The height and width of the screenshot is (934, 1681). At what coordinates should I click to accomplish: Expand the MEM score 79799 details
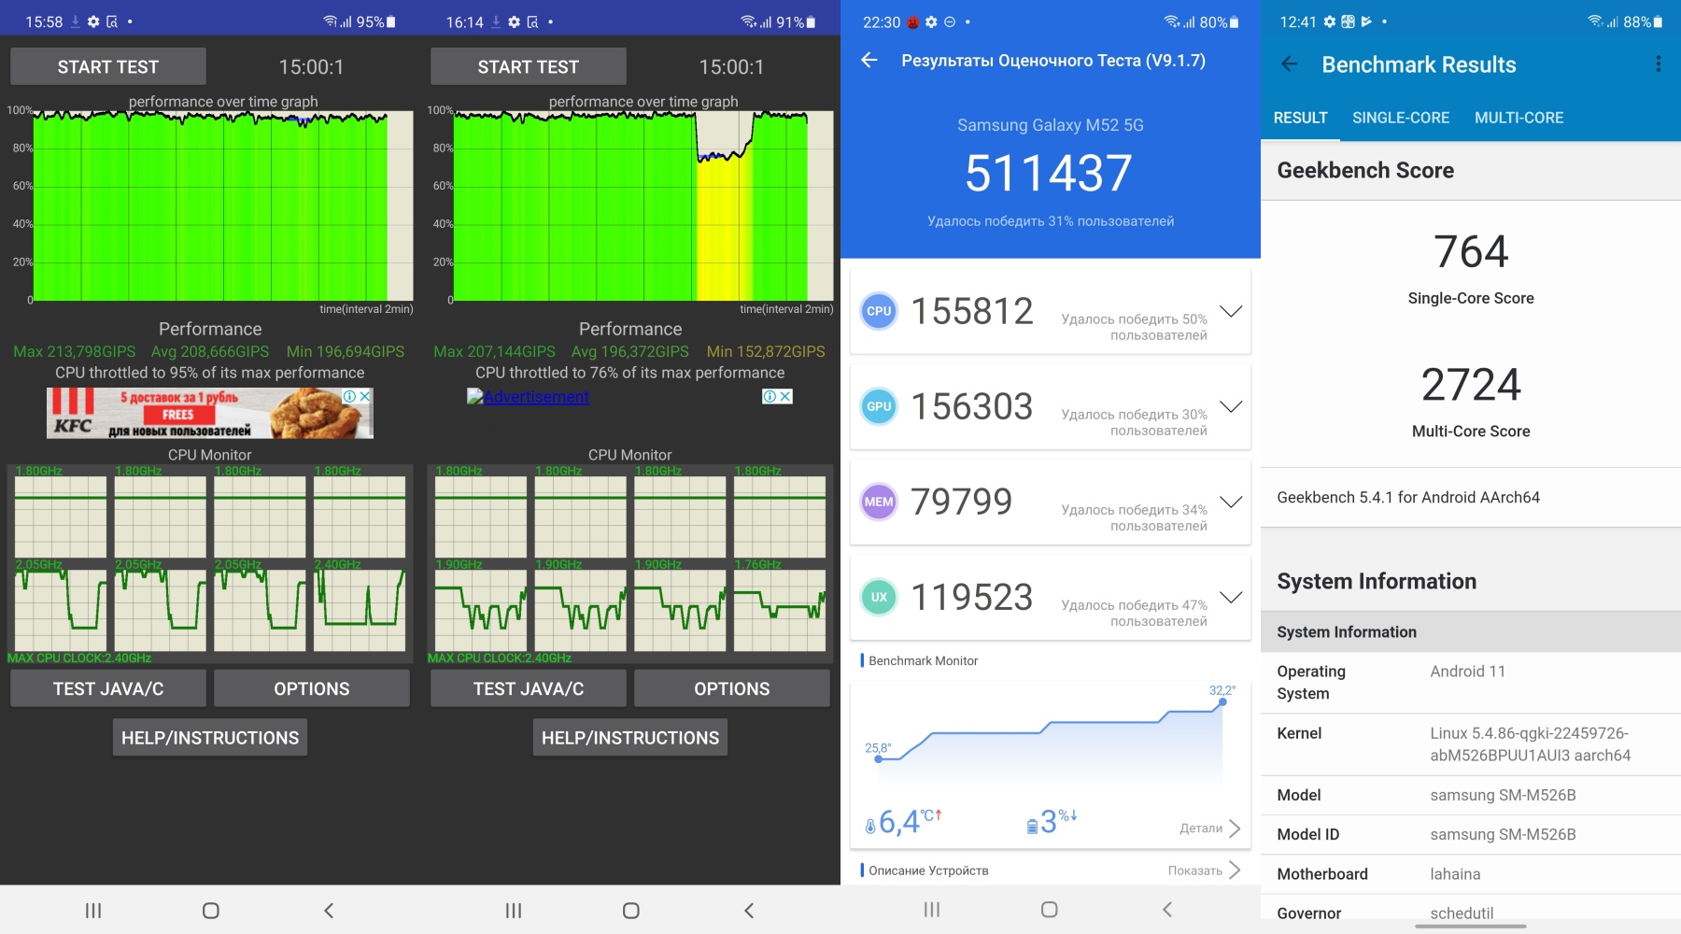(1231, 502)
